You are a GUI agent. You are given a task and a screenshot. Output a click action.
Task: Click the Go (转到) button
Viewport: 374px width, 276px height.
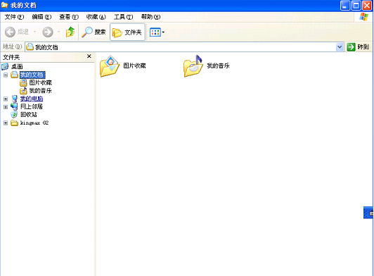pyautogui.click(x=358, y=47)
